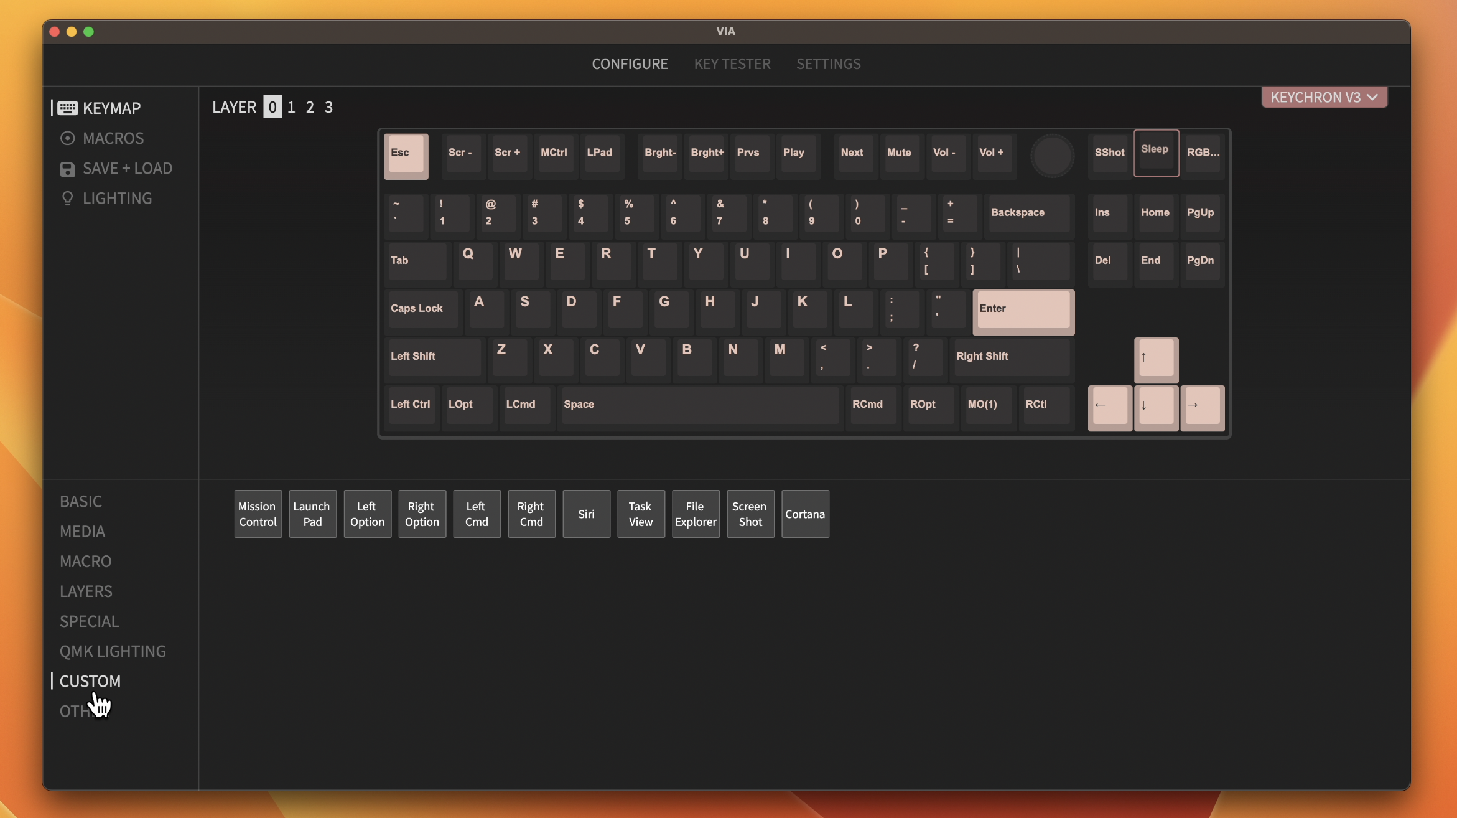
Task: Select the right arrow key on the keyboard
Action: point(1202,406)
